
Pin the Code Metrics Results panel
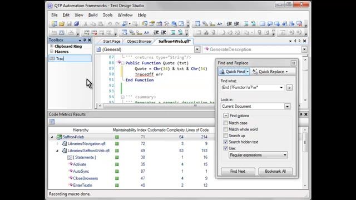tap(301, 114)
